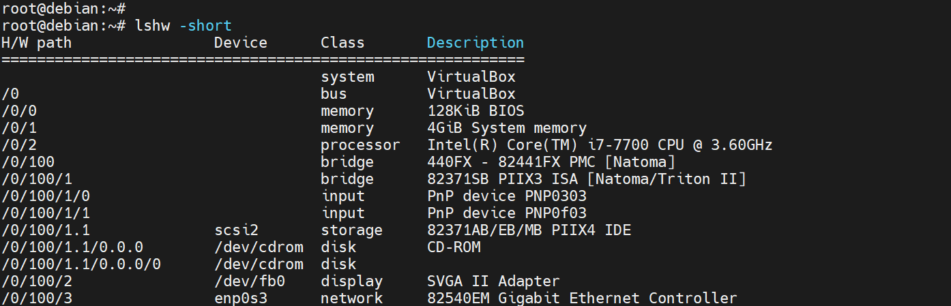Click the "CD-ROM" description text

pos(454,247)
